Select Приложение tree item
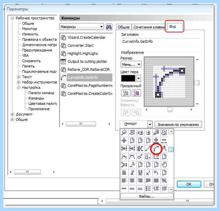This screenshot has width=220, height=211. [x=39, y=109]
